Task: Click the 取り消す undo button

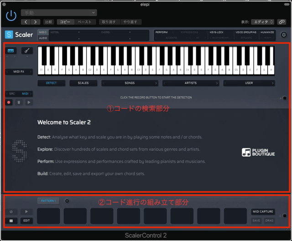Action: [x=109, y=22]
